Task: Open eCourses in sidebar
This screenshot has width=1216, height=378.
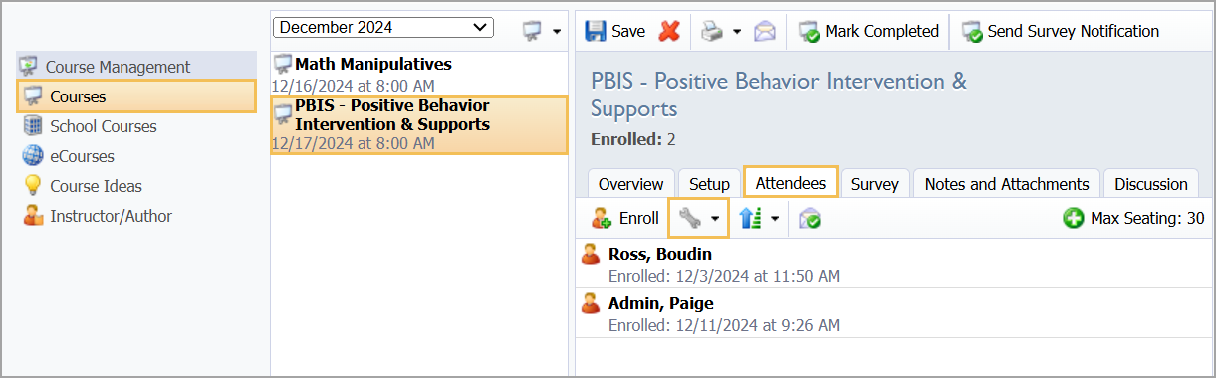Action: pyautogui.click(x=82, y=156)
